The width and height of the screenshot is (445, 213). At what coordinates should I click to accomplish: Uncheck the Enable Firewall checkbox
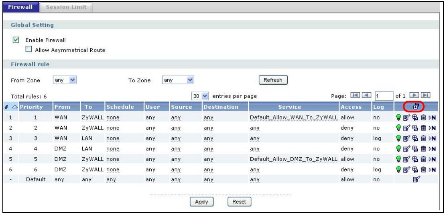click(16, 40)
